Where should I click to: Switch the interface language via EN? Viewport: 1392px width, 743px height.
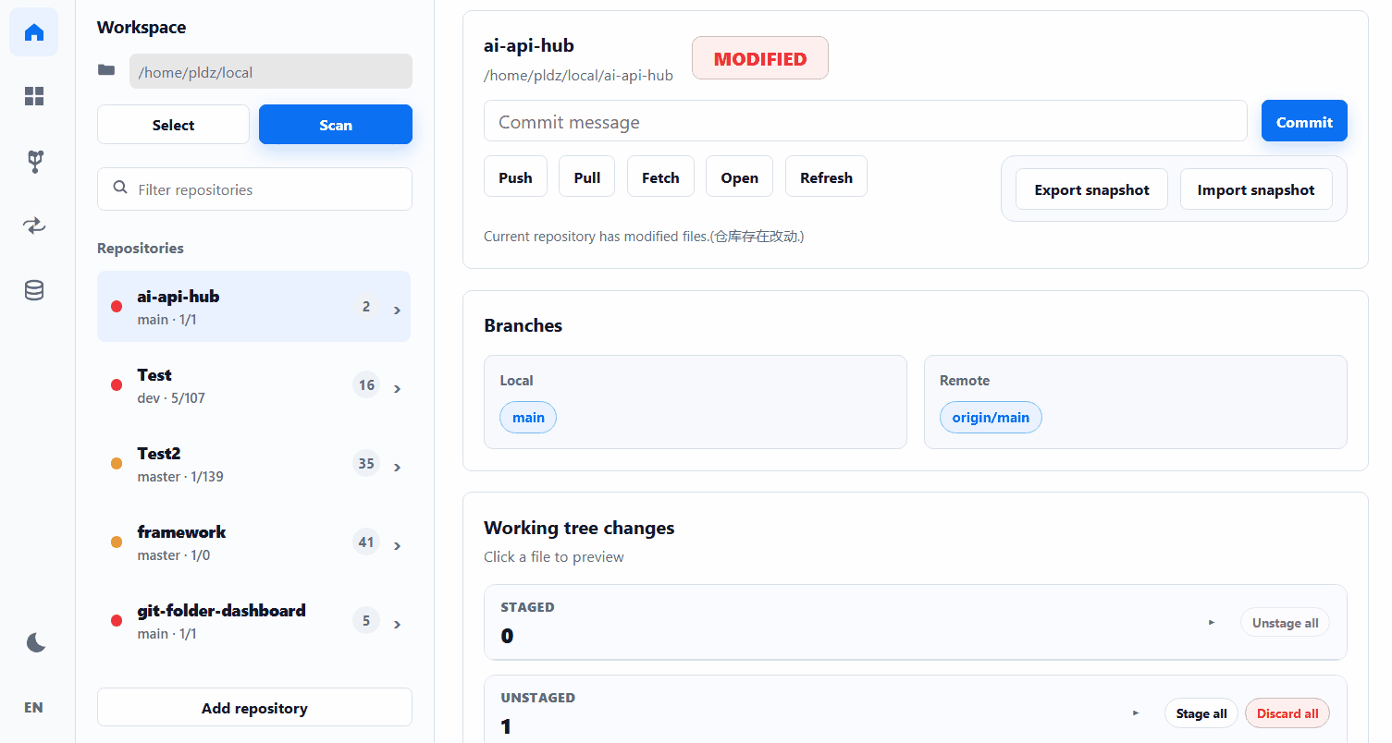point(33,707)
